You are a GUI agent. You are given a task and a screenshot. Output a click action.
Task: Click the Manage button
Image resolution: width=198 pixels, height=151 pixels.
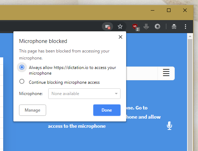32,110
